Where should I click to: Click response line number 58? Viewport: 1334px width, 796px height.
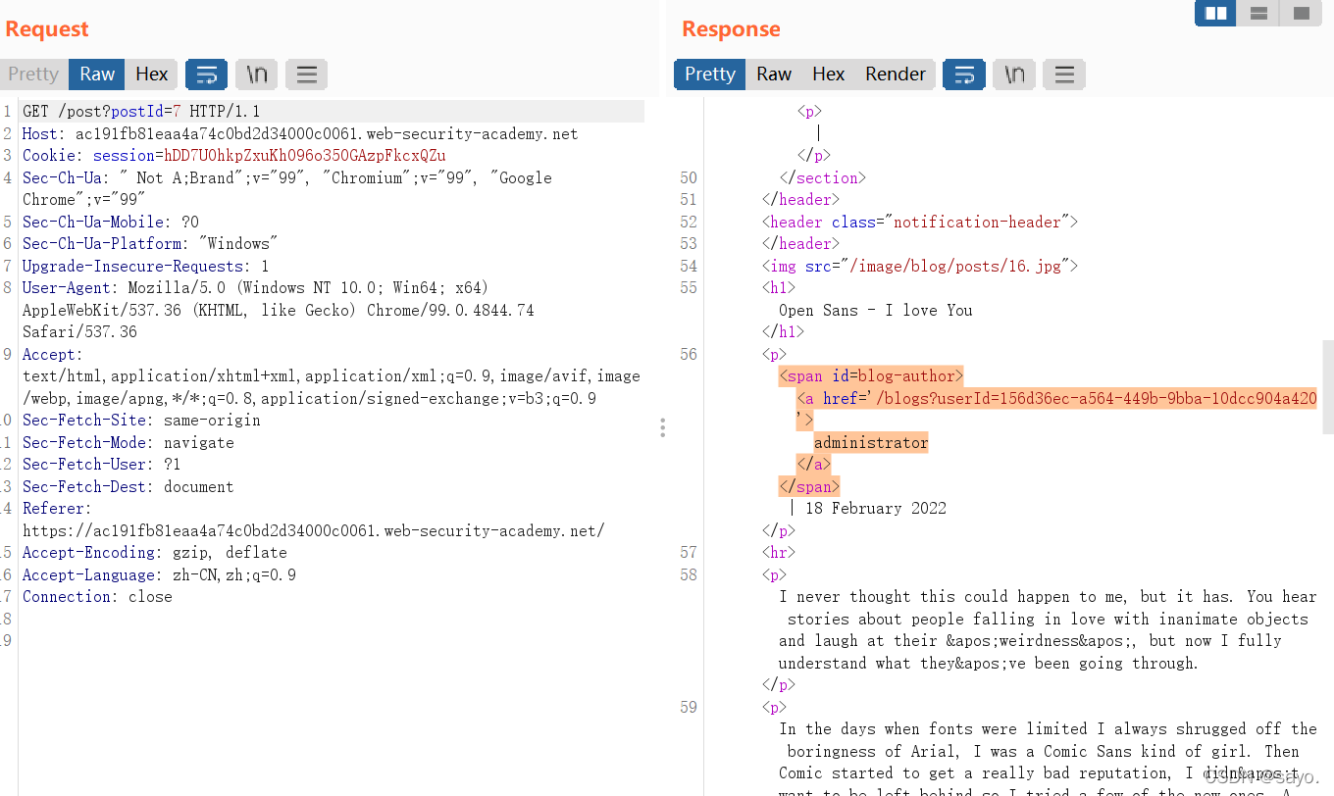coord(689,574)
